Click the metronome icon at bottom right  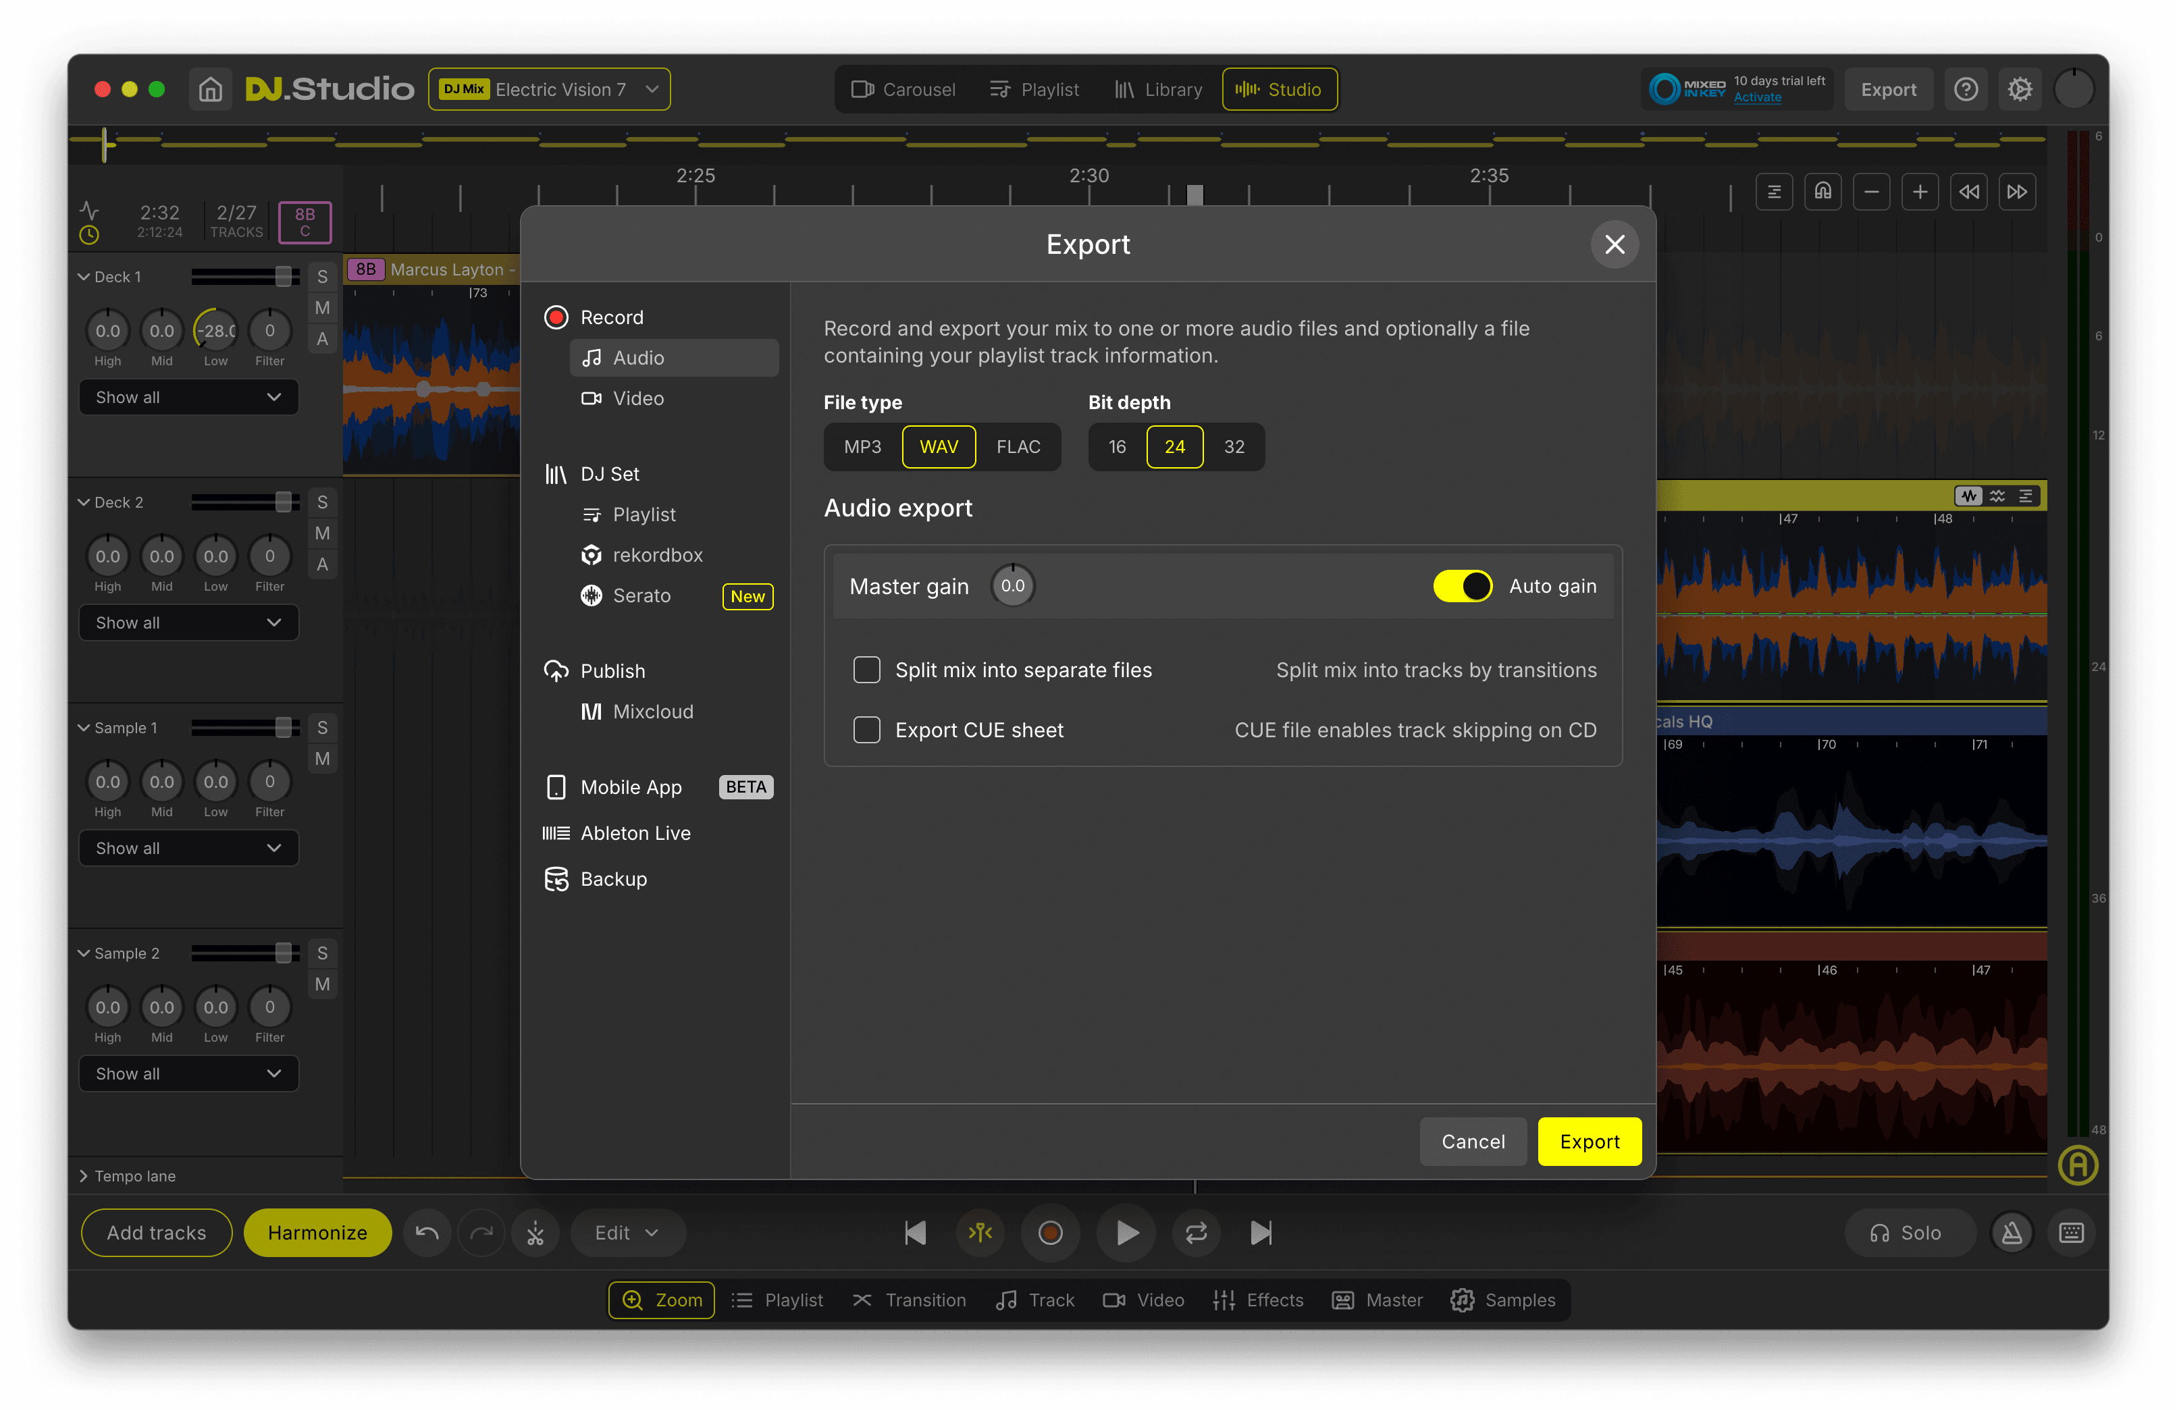[x=2012, y=1233]
